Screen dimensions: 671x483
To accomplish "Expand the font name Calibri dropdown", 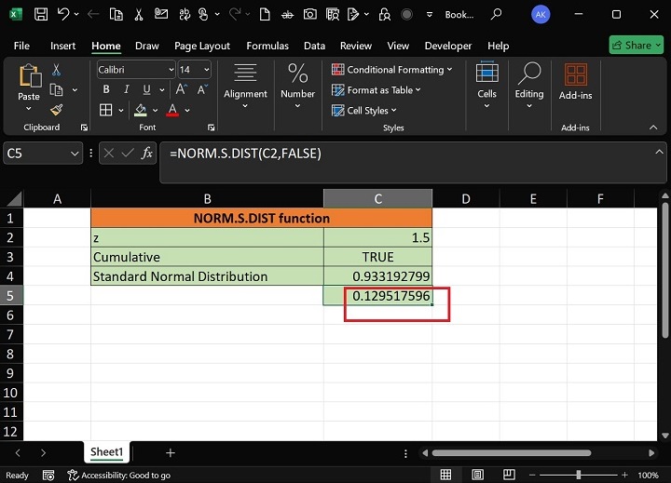I will 171,70.
